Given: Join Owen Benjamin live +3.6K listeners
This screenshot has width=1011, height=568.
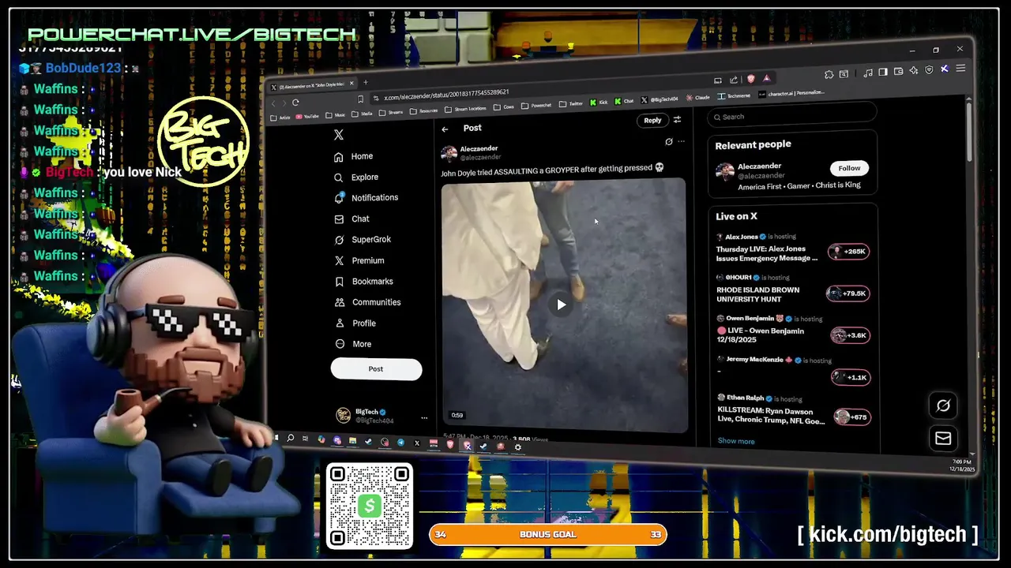Looking at the screenshot, I should click(850, 335).
